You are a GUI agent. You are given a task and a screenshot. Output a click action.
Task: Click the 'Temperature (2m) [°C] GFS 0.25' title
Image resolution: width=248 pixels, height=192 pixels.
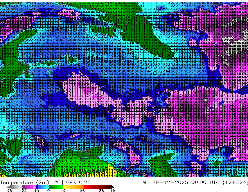point(45,183)
